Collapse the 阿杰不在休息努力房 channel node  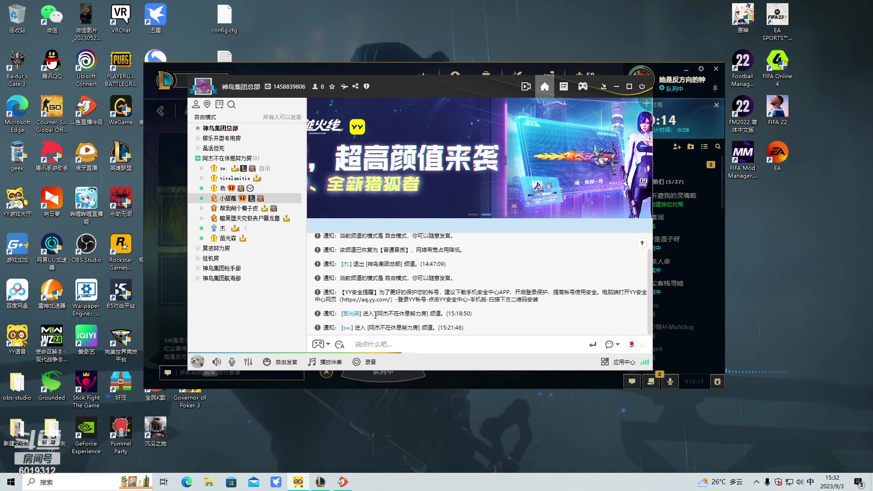click(198, 158)
